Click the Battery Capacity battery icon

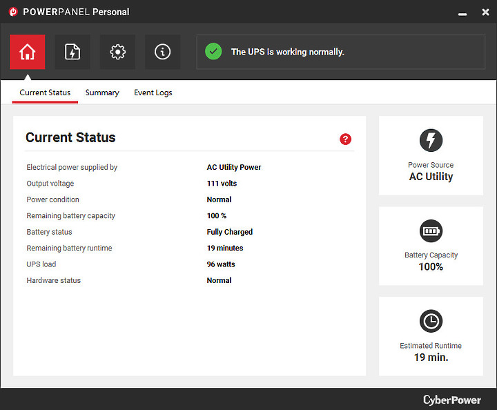[431, 231]
